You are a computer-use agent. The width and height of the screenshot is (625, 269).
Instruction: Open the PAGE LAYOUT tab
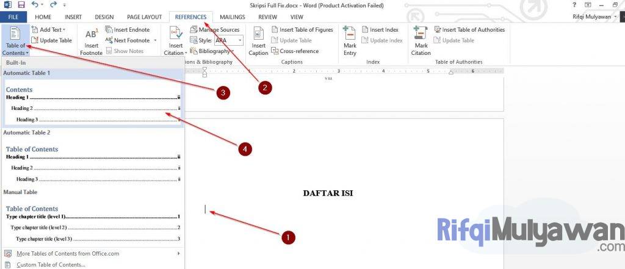coord(144,17)
